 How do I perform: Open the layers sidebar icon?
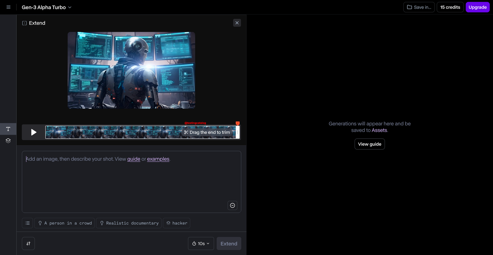click(8, 141)
